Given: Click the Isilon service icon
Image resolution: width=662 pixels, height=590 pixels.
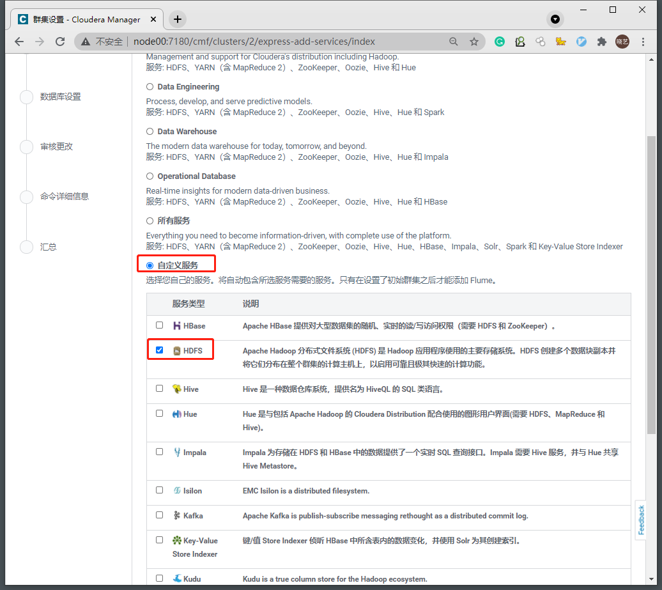Looking at the screenshot, I should pyautogui.click(x=177, y=491).
